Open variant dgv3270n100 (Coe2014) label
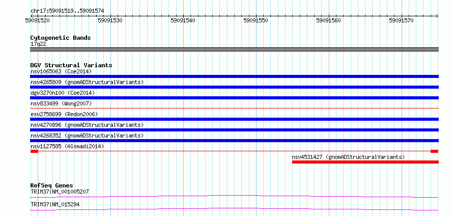453x216 pixels. coord(63,93)
